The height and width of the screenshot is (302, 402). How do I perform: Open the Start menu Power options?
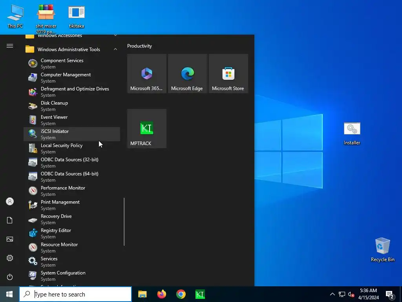pyautogui.click(x=10, y=277)
